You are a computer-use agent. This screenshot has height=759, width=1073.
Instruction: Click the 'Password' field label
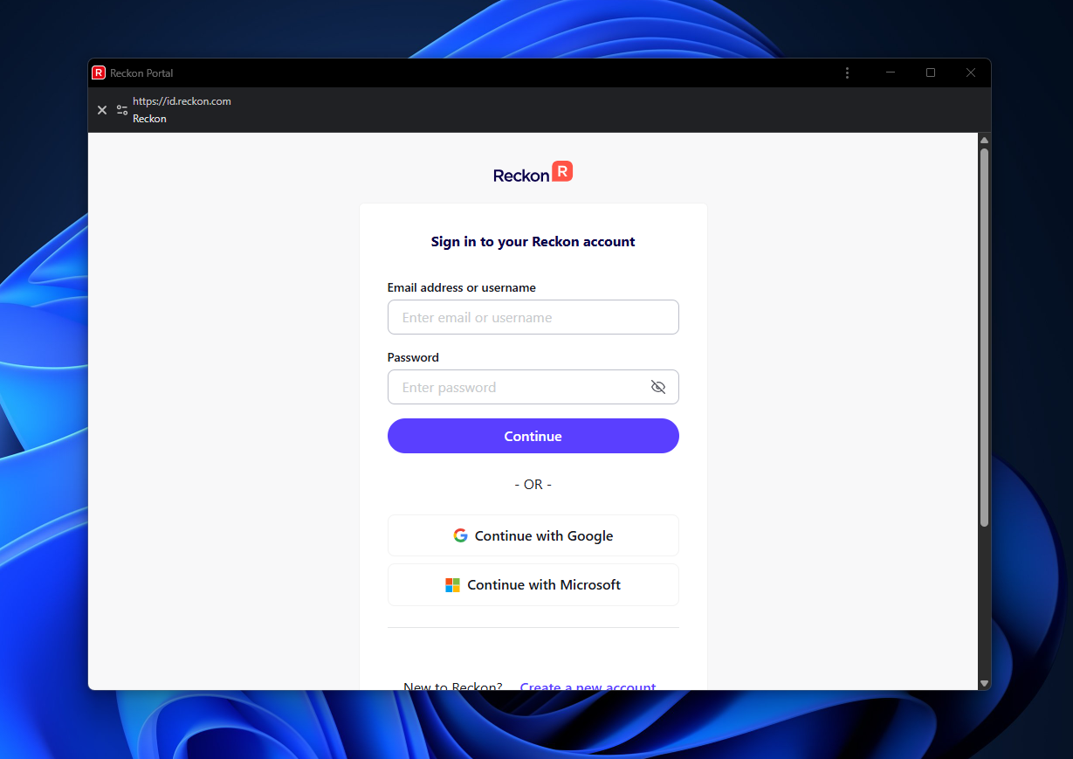pyautogui.click(x=413, y=357)
